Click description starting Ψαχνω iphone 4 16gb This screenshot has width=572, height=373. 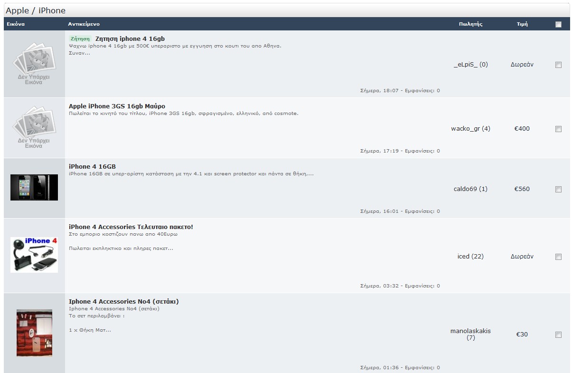tap(175, 46)
